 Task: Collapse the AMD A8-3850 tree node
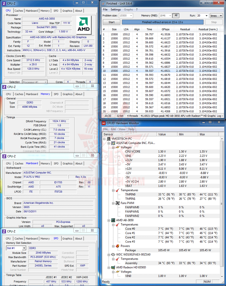click(x=109, y=220)
